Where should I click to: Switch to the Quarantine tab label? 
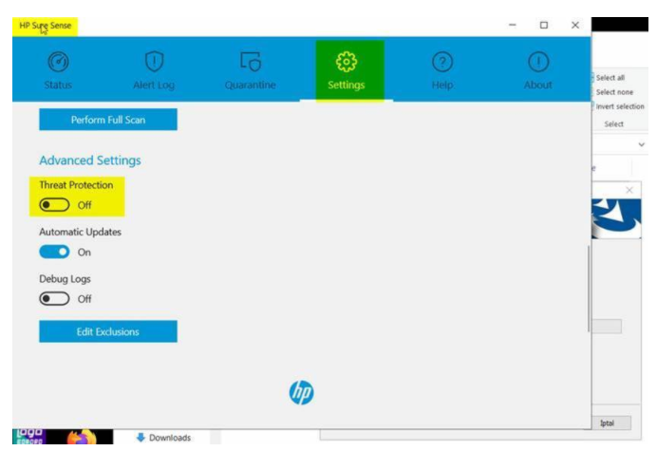point(250,85)
